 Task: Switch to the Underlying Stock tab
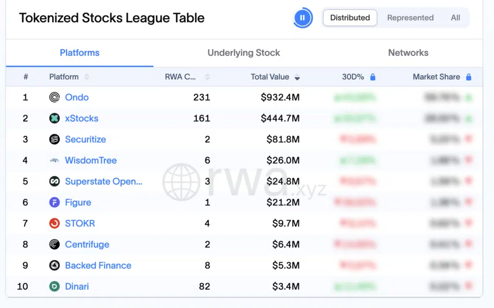click(244, 53)
